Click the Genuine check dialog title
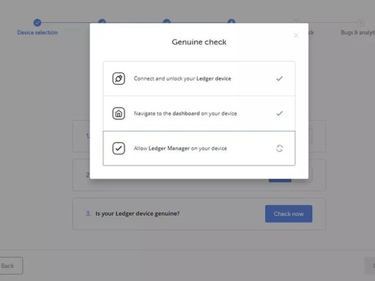This screenshot has width=375, height=281. pyautogui.click(x=199, y=42)
